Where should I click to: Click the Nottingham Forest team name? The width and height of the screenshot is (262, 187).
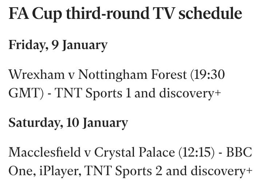(x=132, y=75)
